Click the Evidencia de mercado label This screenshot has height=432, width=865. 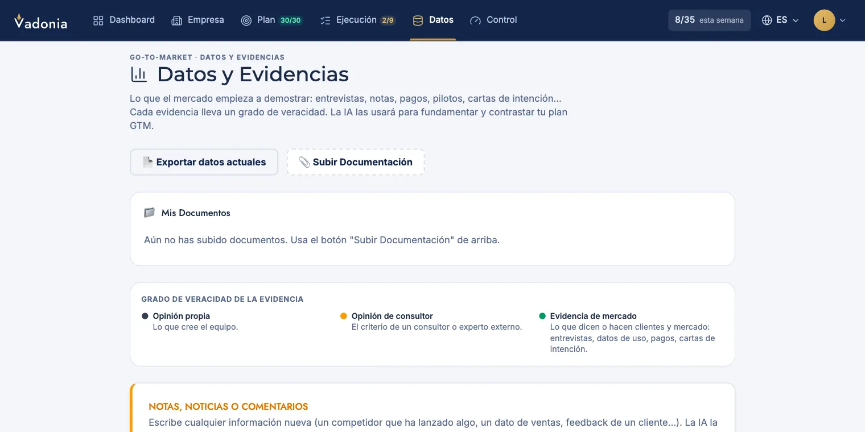click(x=594, y=316)
